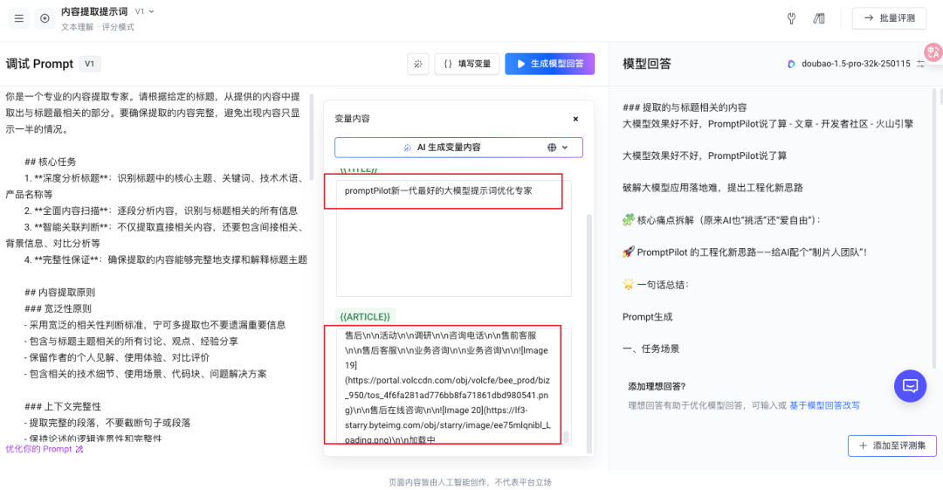Click the sparkle icon left of 填写变量

(417, 64)
